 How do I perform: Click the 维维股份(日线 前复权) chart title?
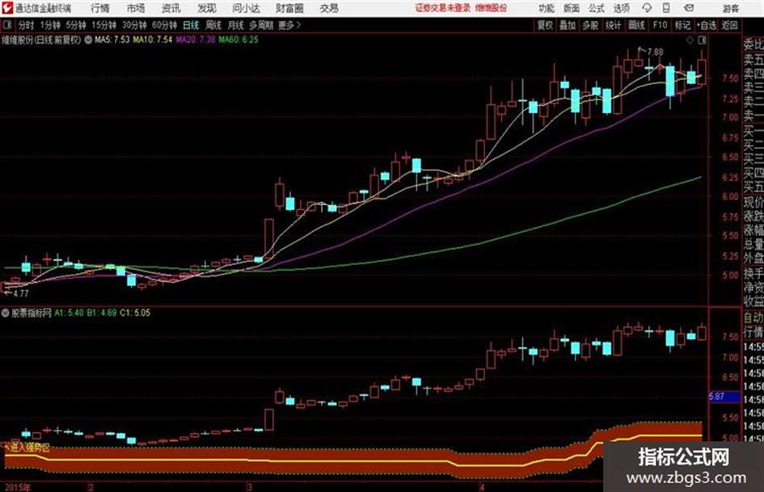(41, 40)
